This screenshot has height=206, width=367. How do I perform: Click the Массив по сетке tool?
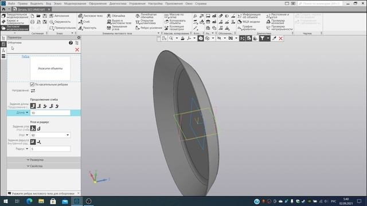click(x=174, y=15)
